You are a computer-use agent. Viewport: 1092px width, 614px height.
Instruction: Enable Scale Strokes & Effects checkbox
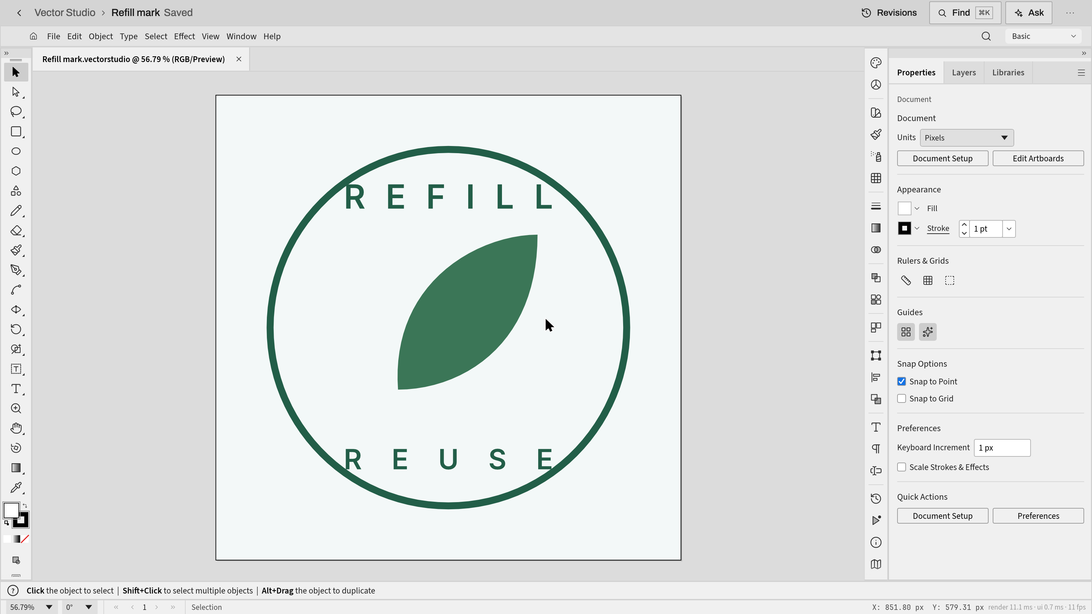pos(902,467)
